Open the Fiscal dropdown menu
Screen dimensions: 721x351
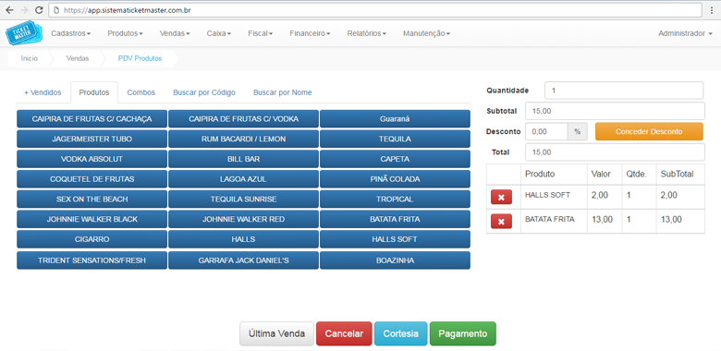(x=261, y=33)
